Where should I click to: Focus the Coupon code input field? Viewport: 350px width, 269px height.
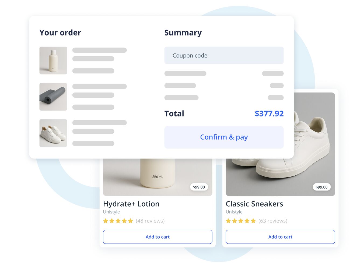pyautogui.click(x=224, y=55)
